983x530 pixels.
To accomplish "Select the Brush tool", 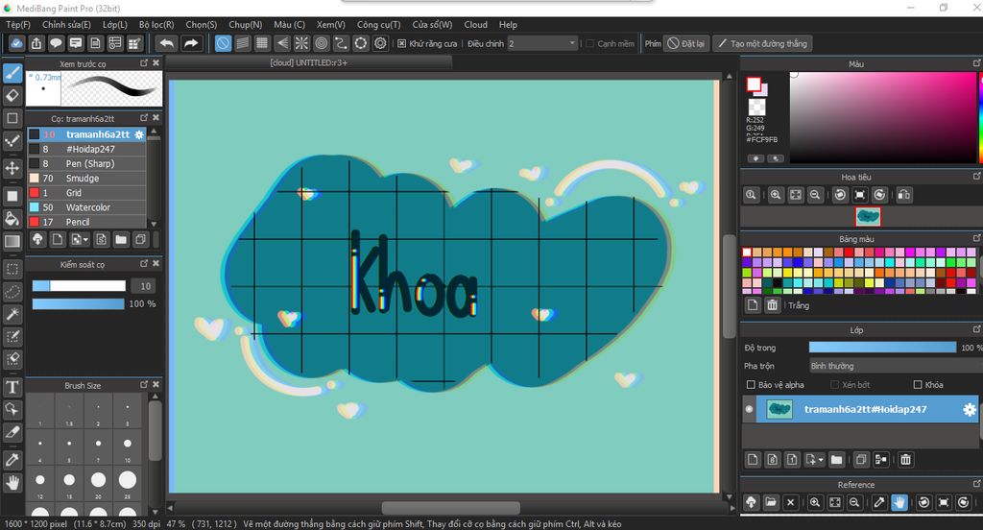I will point(12,73).
